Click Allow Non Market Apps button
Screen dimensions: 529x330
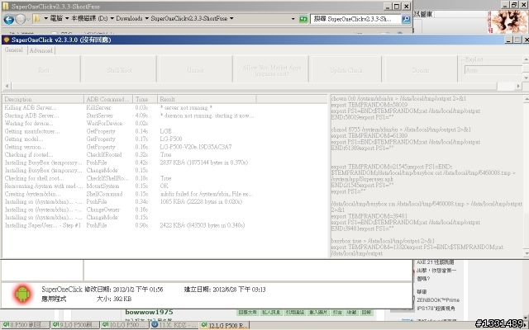tap(272, 70)
